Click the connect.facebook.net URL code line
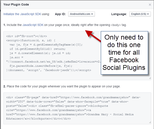This screenshot has height=129, width=154. pyautogui.click(x=53, y=62)
